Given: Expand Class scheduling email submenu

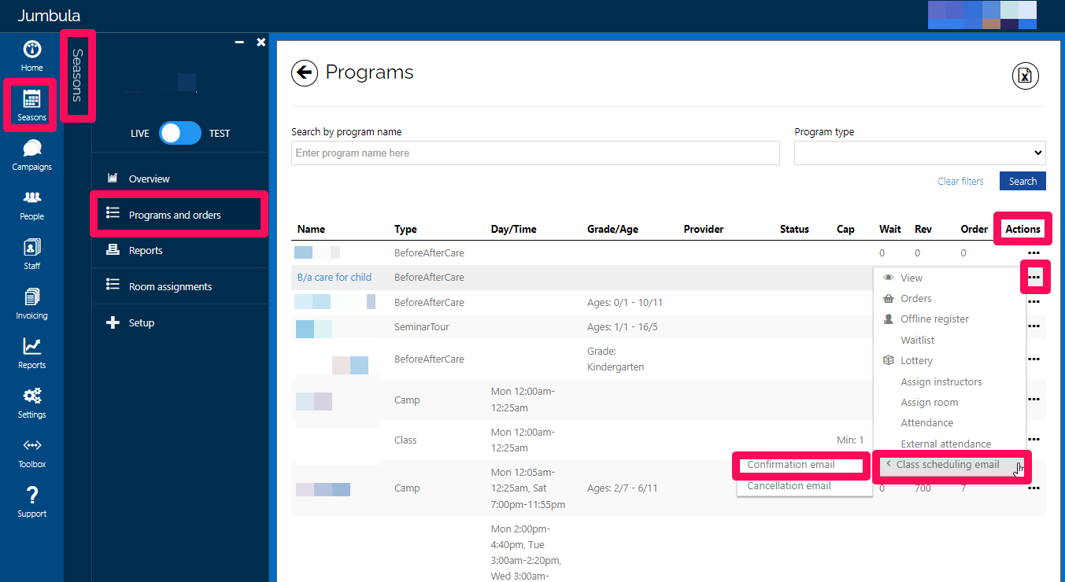Looking at the screenshot, I should click(949, 464).
